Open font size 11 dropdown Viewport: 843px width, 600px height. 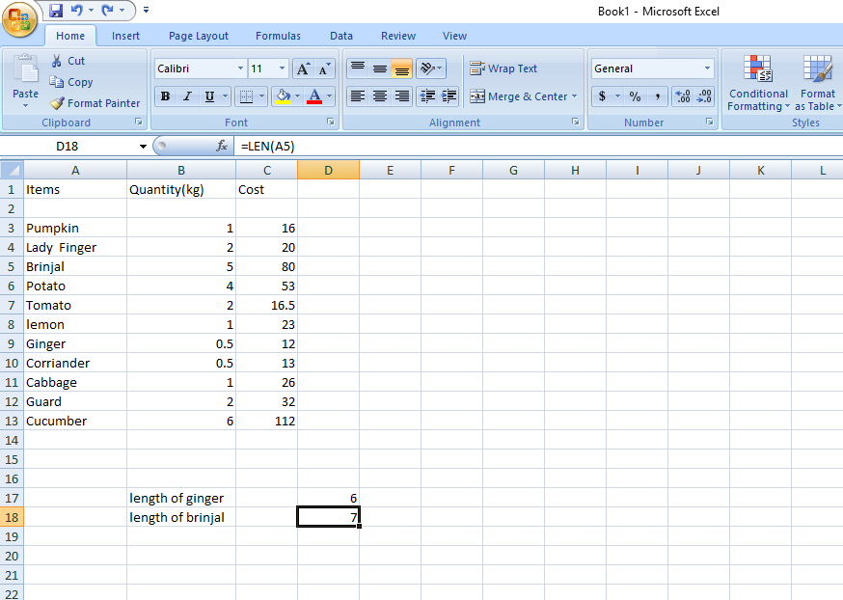tap(282, 68)
